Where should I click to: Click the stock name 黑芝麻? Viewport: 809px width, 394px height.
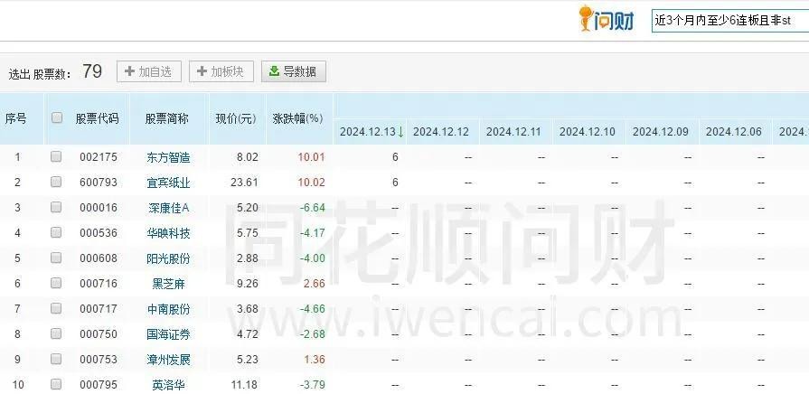click(x=168, y=284)
